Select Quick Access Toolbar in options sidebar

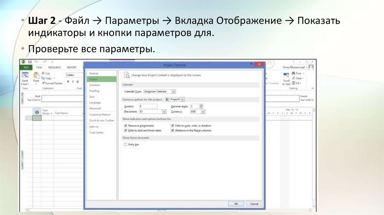(x=101, y=120)
